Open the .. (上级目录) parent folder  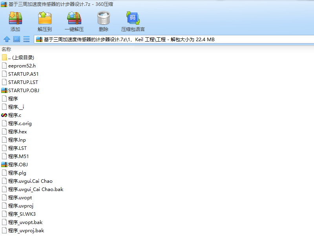(x=18, y=58)
